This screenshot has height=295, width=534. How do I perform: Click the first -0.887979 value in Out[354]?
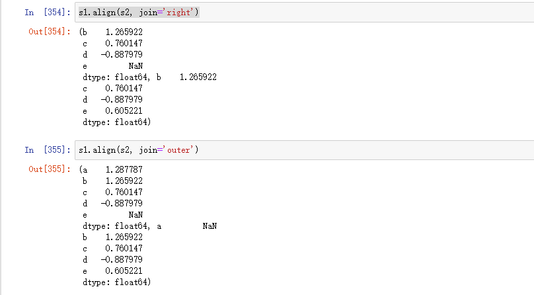(122, 54)
